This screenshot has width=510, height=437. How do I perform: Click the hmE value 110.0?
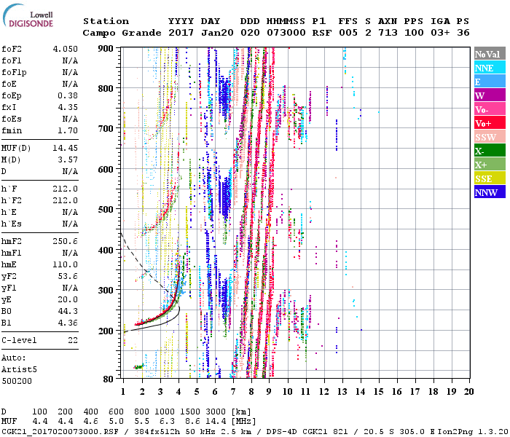pyautogui.click(x=66, y=264)
